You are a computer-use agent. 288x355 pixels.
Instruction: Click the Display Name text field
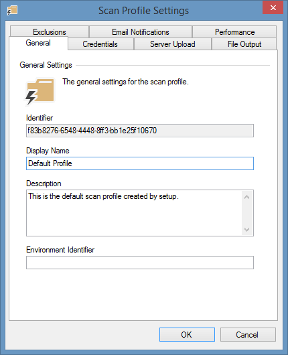(140, 163)
